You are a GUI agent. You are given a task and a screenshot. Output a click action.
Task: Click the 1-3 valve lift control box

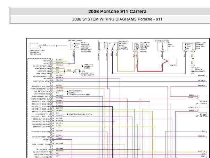point(203,97)
